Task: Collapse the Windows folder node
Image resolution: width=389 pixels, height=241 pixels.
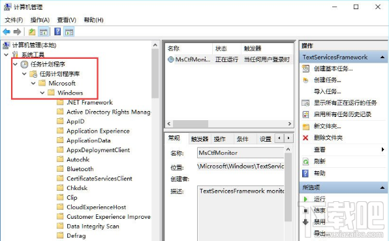Action: pos(42,93)
